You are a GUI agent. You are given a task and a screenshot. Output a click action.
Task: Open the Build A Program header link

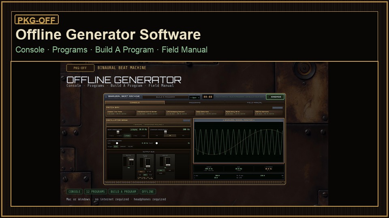[124, 50]
